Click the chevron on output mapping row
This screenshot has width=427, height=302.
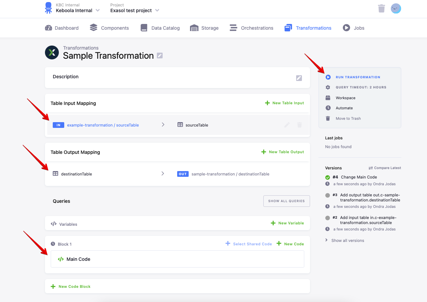point(163,173)
